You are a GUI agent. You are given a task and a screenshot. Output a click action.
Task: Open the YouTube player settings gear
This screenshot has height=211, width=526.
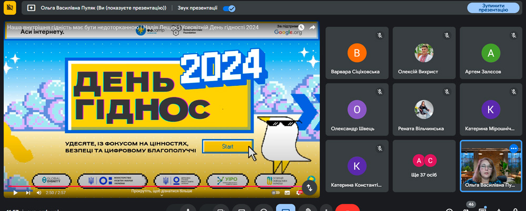[x=299, y=193]
